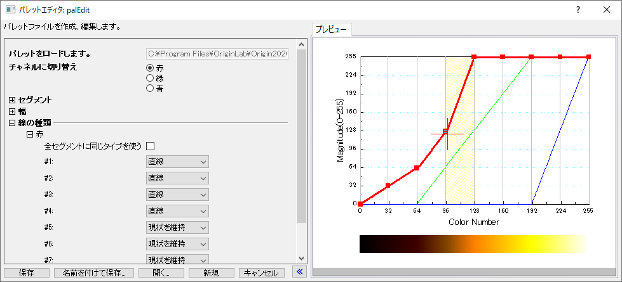Collapse the 線の種類 section
Image resolution: width=622 pixels, height=282 pixels.
pyautogui.click(x=12, y=123)
